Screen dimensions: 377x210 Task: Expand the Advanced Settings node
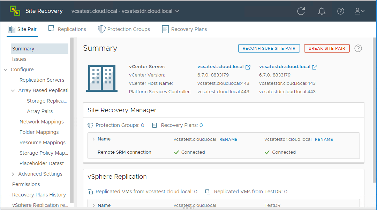pyautogui.click(x=13, y=174)
